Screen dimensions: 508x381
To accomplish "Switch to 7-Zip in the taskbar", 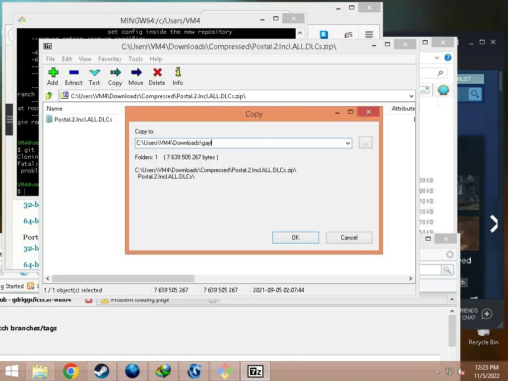I will coord(255,371).
